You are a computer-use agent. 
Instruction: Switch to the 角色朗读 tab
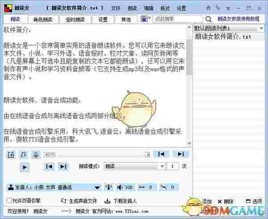point(43,20)
